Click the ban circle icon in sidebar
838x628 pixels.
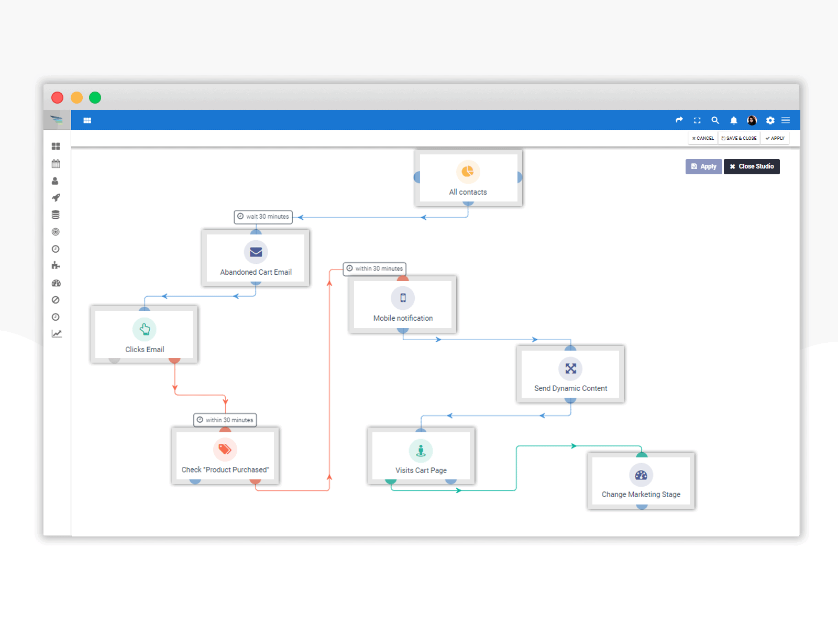pos(56,300)
